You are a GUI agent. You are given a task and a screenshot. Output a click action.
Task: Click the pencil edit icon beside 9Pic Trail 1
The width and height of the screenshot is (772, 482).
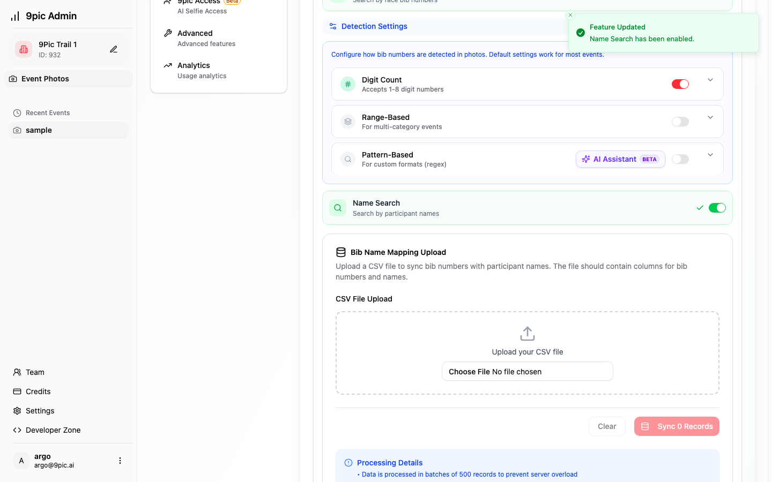[114, 49]
